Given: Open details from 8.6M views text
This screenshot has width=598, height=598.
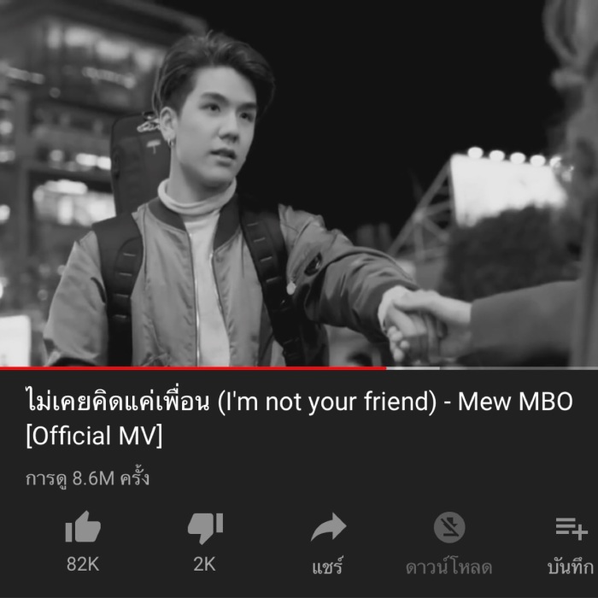Looking at the screenshot, I should pyautogui.click(x=87, y=478).
